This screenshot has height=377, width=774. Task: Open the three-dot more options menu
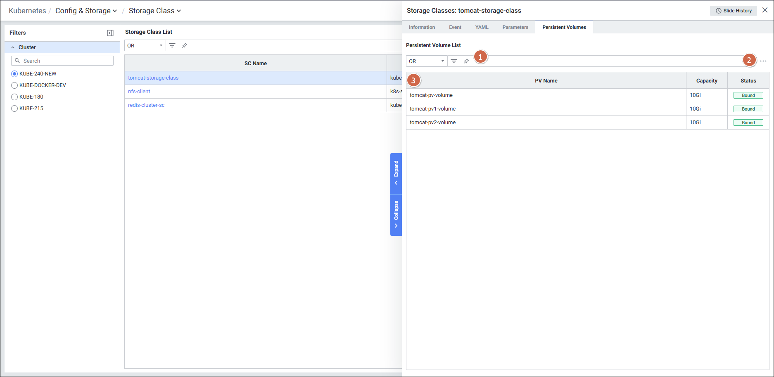pos(763,61)
